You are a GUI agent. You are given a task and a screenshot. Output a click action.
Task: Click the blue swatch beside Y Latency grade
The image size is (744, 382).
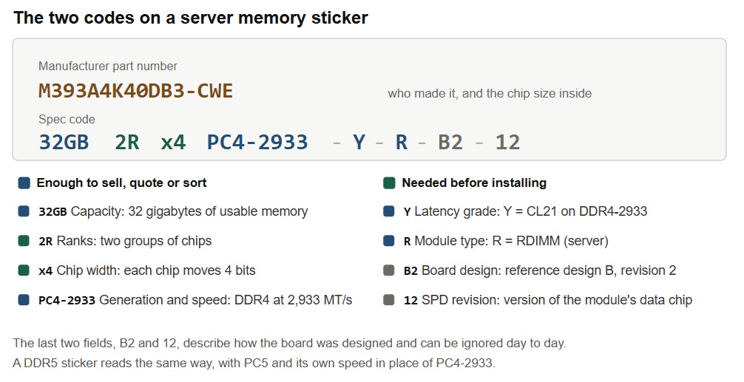tap(389, 211)
